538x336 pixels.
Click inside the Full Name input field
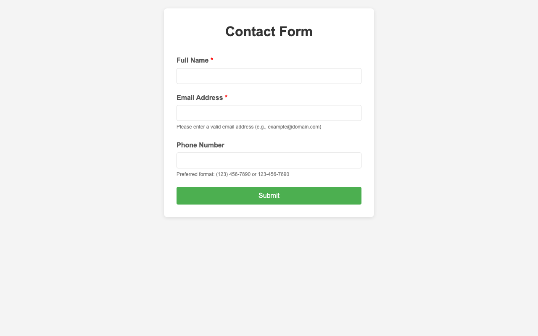(x=269, y=76)
